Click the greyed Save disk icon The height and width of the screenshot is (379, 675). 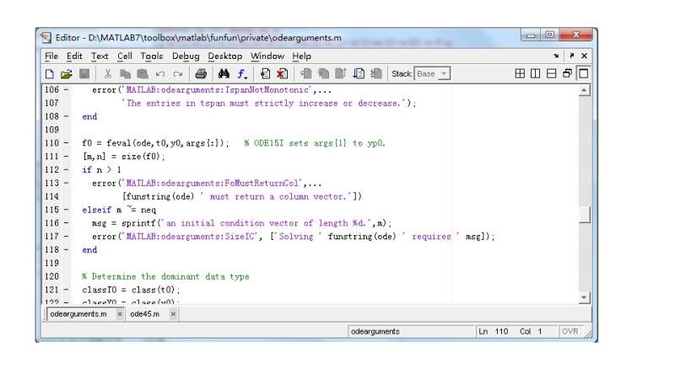(84, 74)
